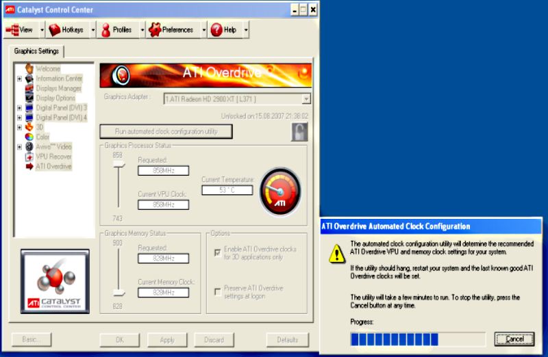Select Display Options in the tree
This screenshot has width=548, height=357.
[55, 98]
